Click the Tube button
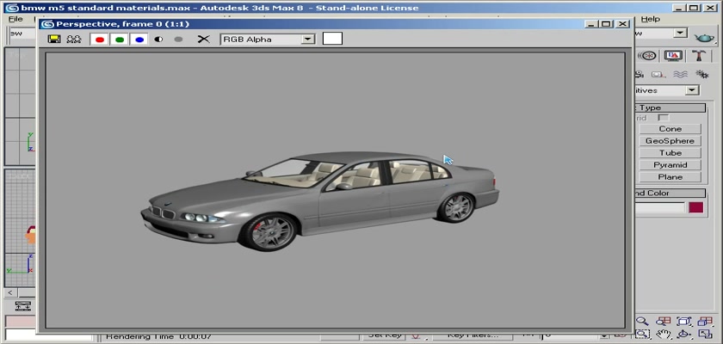Image resolution: width=723 pixels, height=344 pixels. [670, 153]
